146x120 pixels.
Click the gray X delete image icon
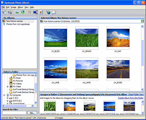point(30,12)
